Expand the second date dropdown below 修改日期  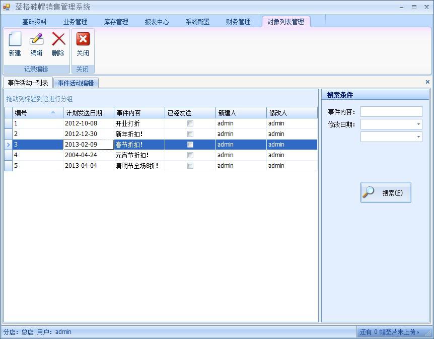tap(418, 137)
